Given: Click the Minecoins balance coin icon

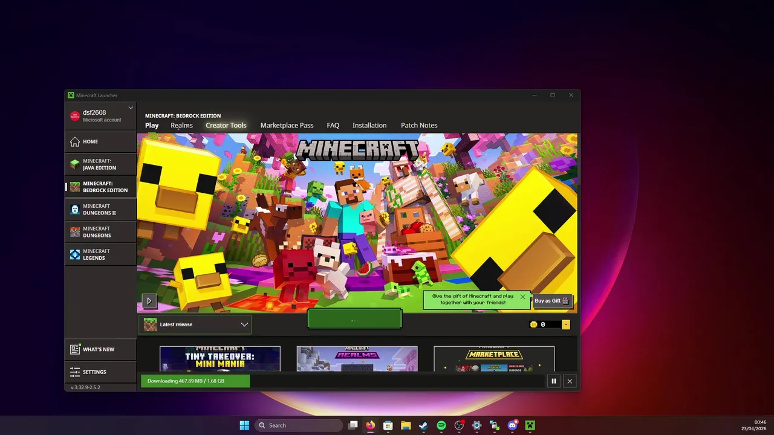Looking at the screenshot, I should click(x=533, y=324).
